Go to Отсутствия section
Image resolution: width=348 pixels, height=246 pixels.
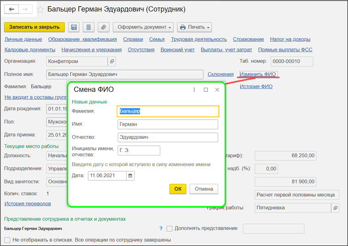141,50
